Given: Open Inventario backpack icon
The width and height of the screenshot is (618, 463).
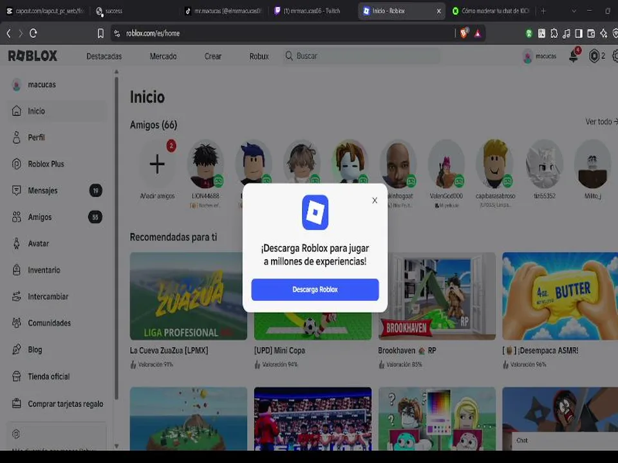Looking at the screenshot, I should coord(17,270).
